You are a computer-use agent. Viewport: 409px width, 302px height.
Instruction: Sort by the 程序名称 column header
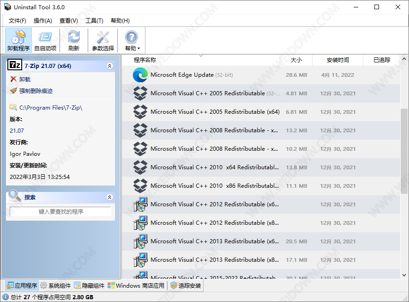coord(201,60)
